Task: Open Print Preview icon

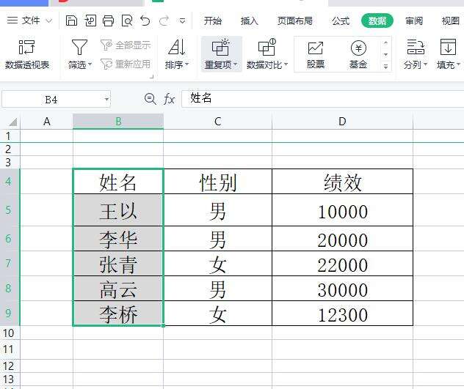Action: pyautogui.click(x=127, y=21)
